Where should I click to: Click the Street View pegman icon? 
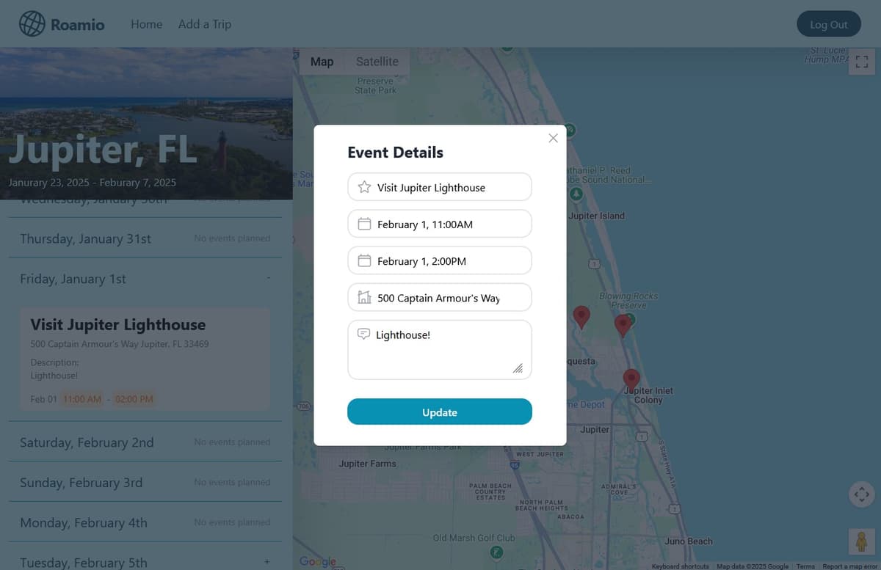[x=861, y=541]
